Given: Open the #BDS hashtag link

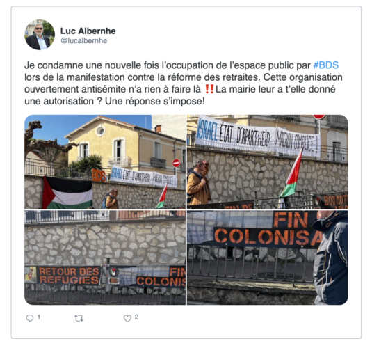Looking at the screenshot, I should pos(325,65).
